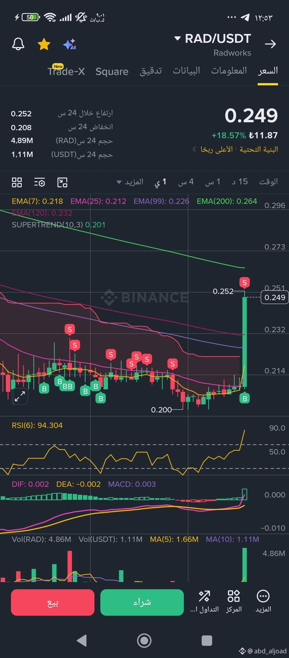Tap the EMA(25): 0.212 indicator label
The width and height of the screenshot is (289, 658).
98,201
